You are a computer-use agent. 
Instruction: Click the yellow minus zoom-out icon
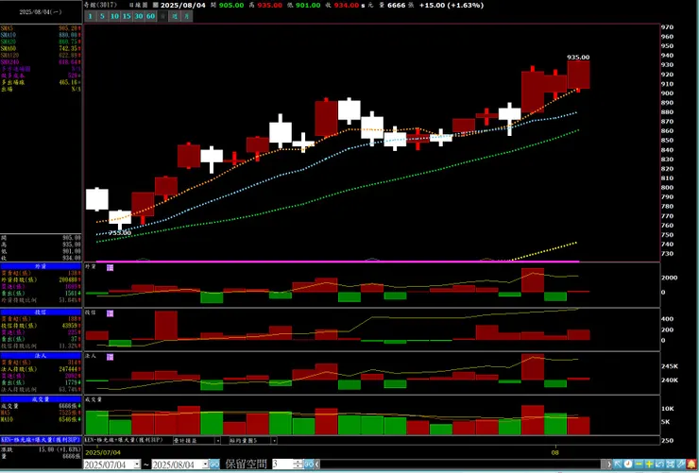639,465
